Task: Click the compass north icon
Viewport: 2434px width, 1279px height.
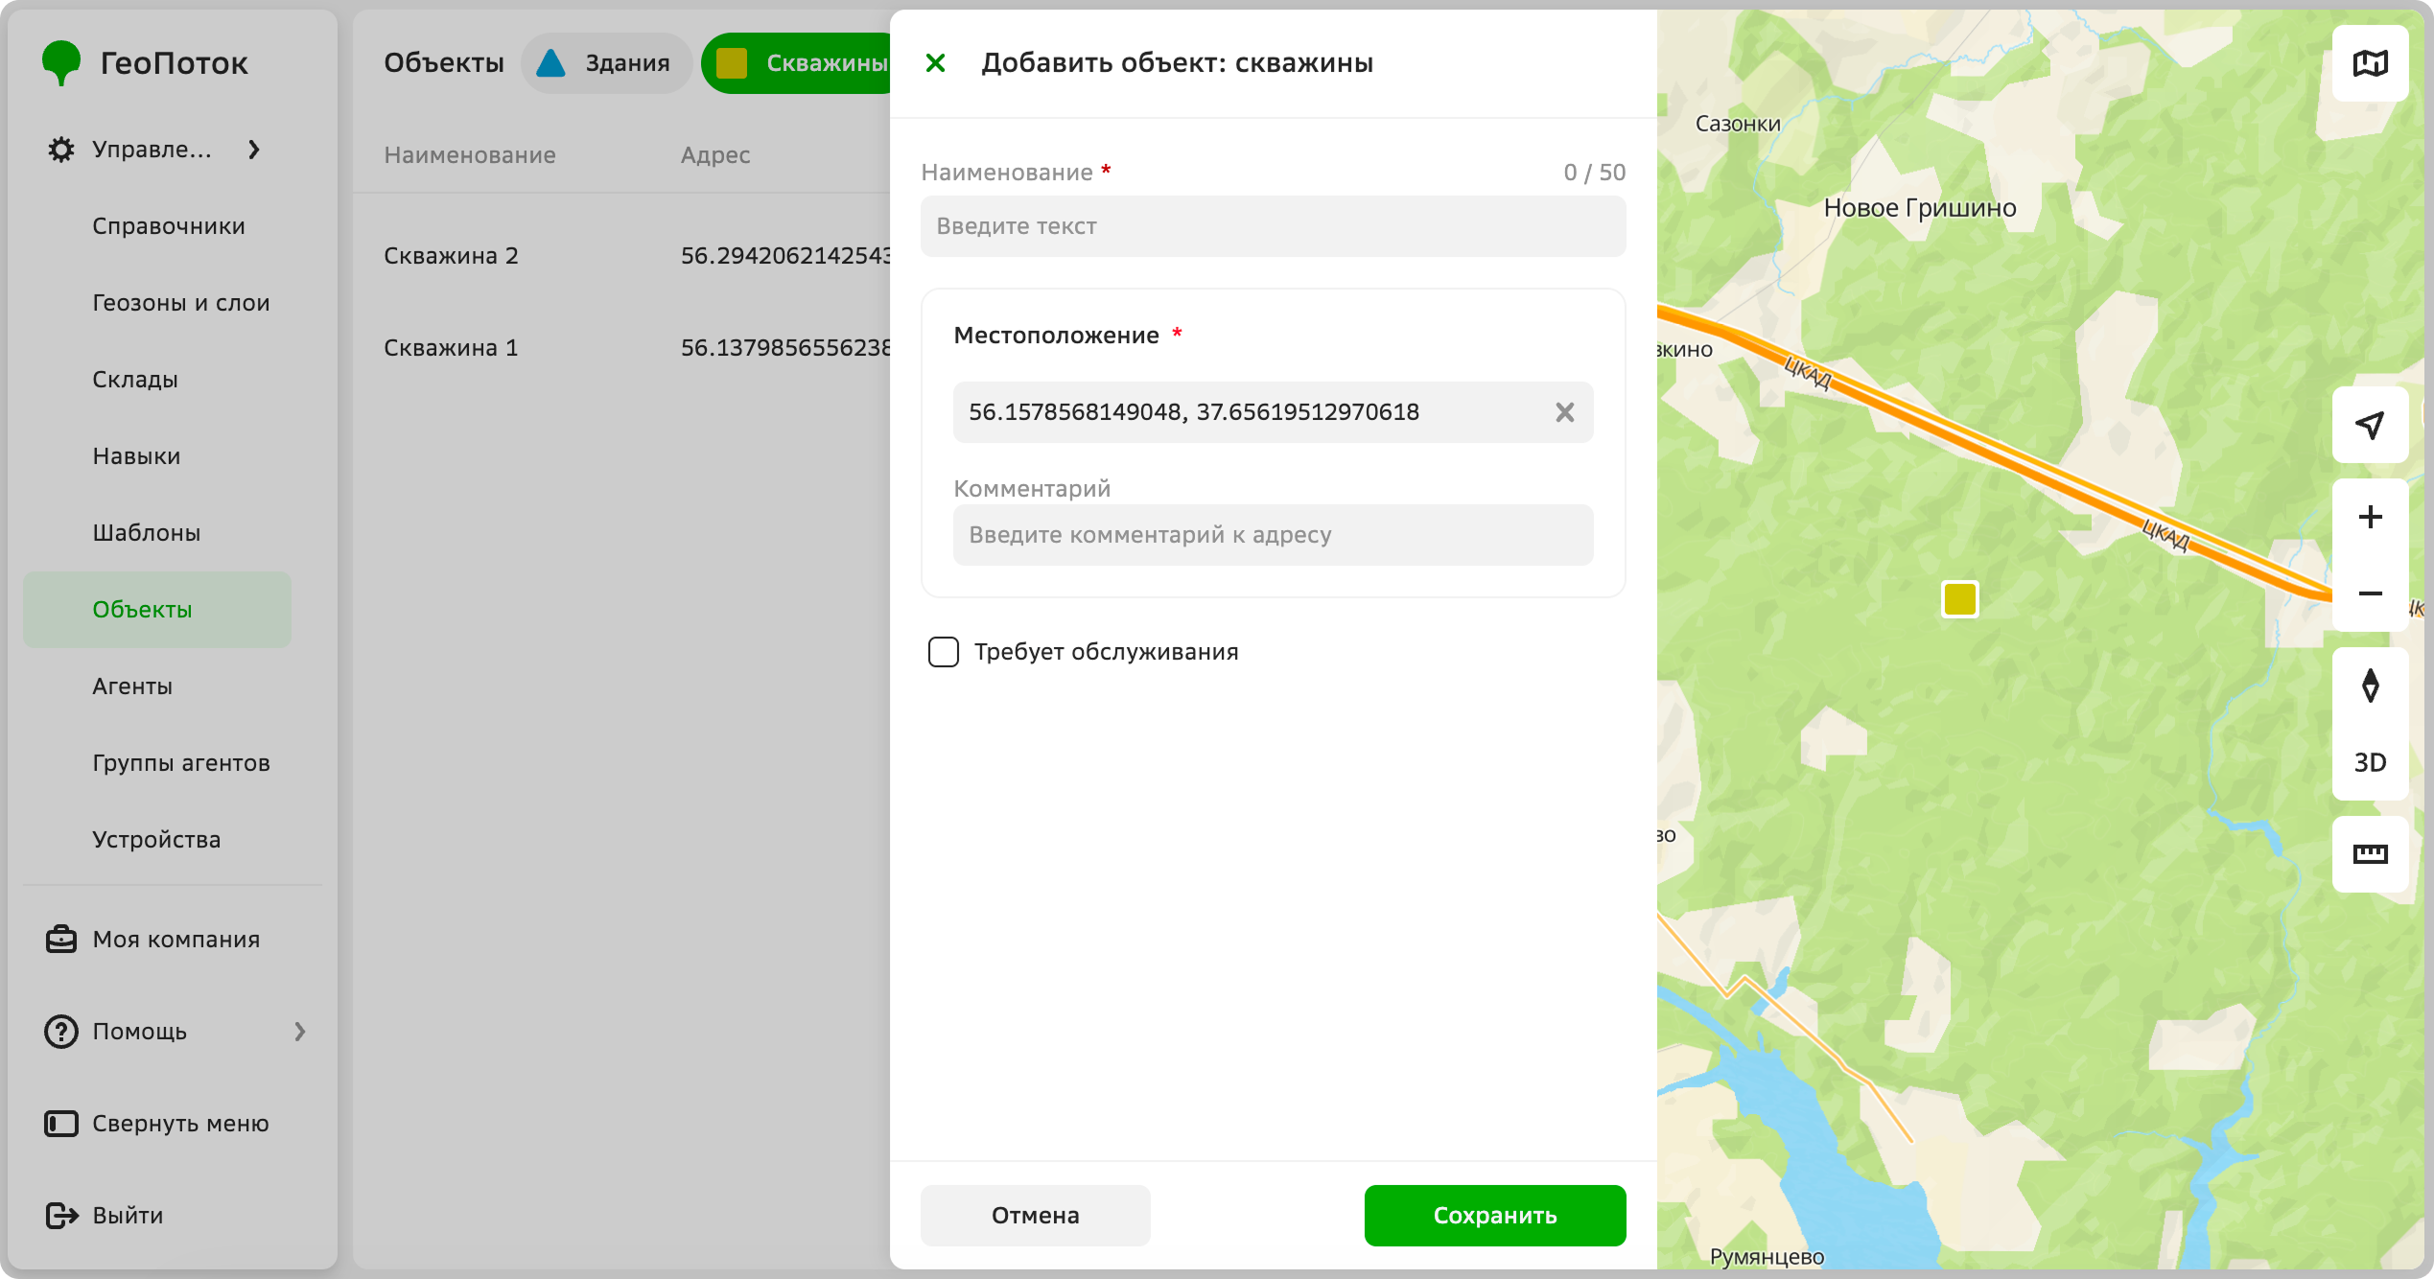Action: 2370,686
